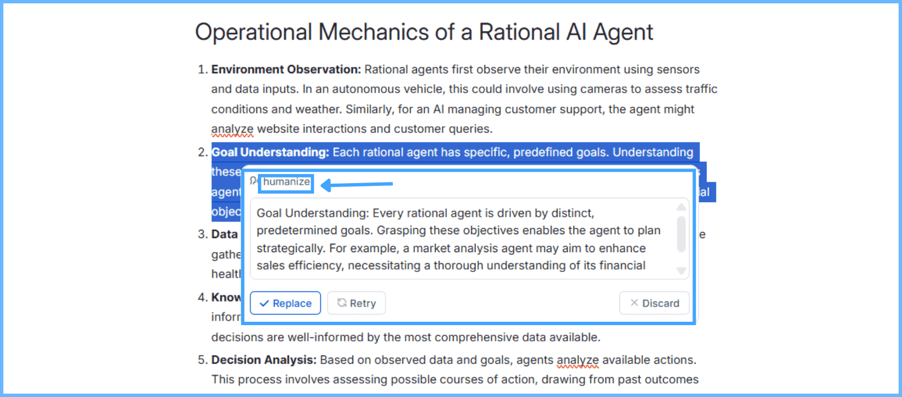Click the result box scrollbar thumb
This screenshot has height=397, width=902.
point(681,234)
